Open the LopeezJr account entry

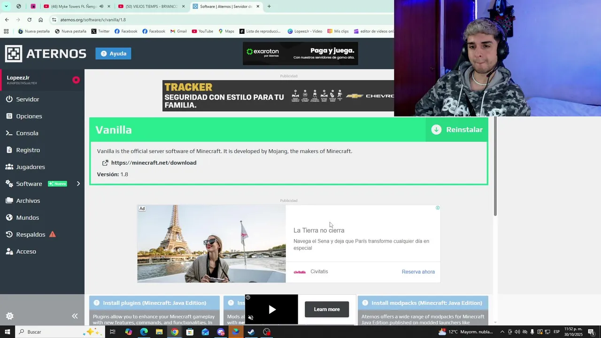[42, 80]
